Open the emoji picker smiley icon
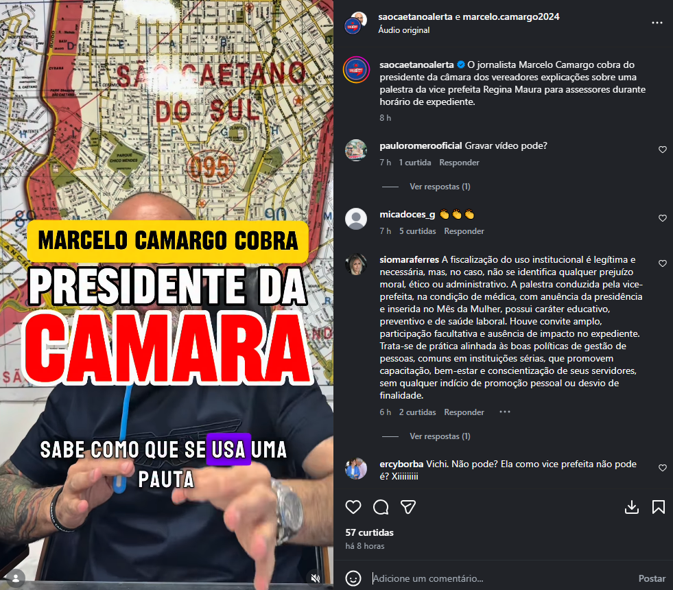 353,578
